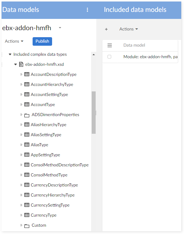The image size is (184, 234).
Task: Open the left panel Actions menu
Action: click(x=14, y=41)
